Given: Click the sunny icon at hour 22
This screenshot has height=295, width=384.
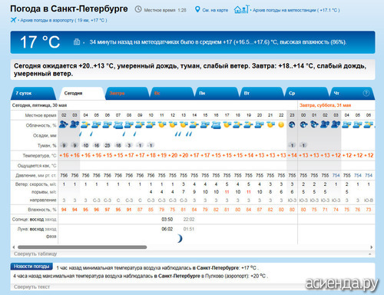Looking at the screenshot, I should (x=281, y=125).
